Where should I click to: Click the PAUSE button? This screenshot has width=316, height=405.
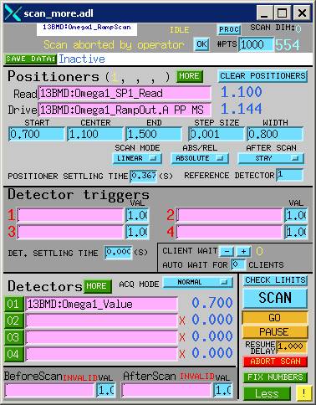point(275,332)
